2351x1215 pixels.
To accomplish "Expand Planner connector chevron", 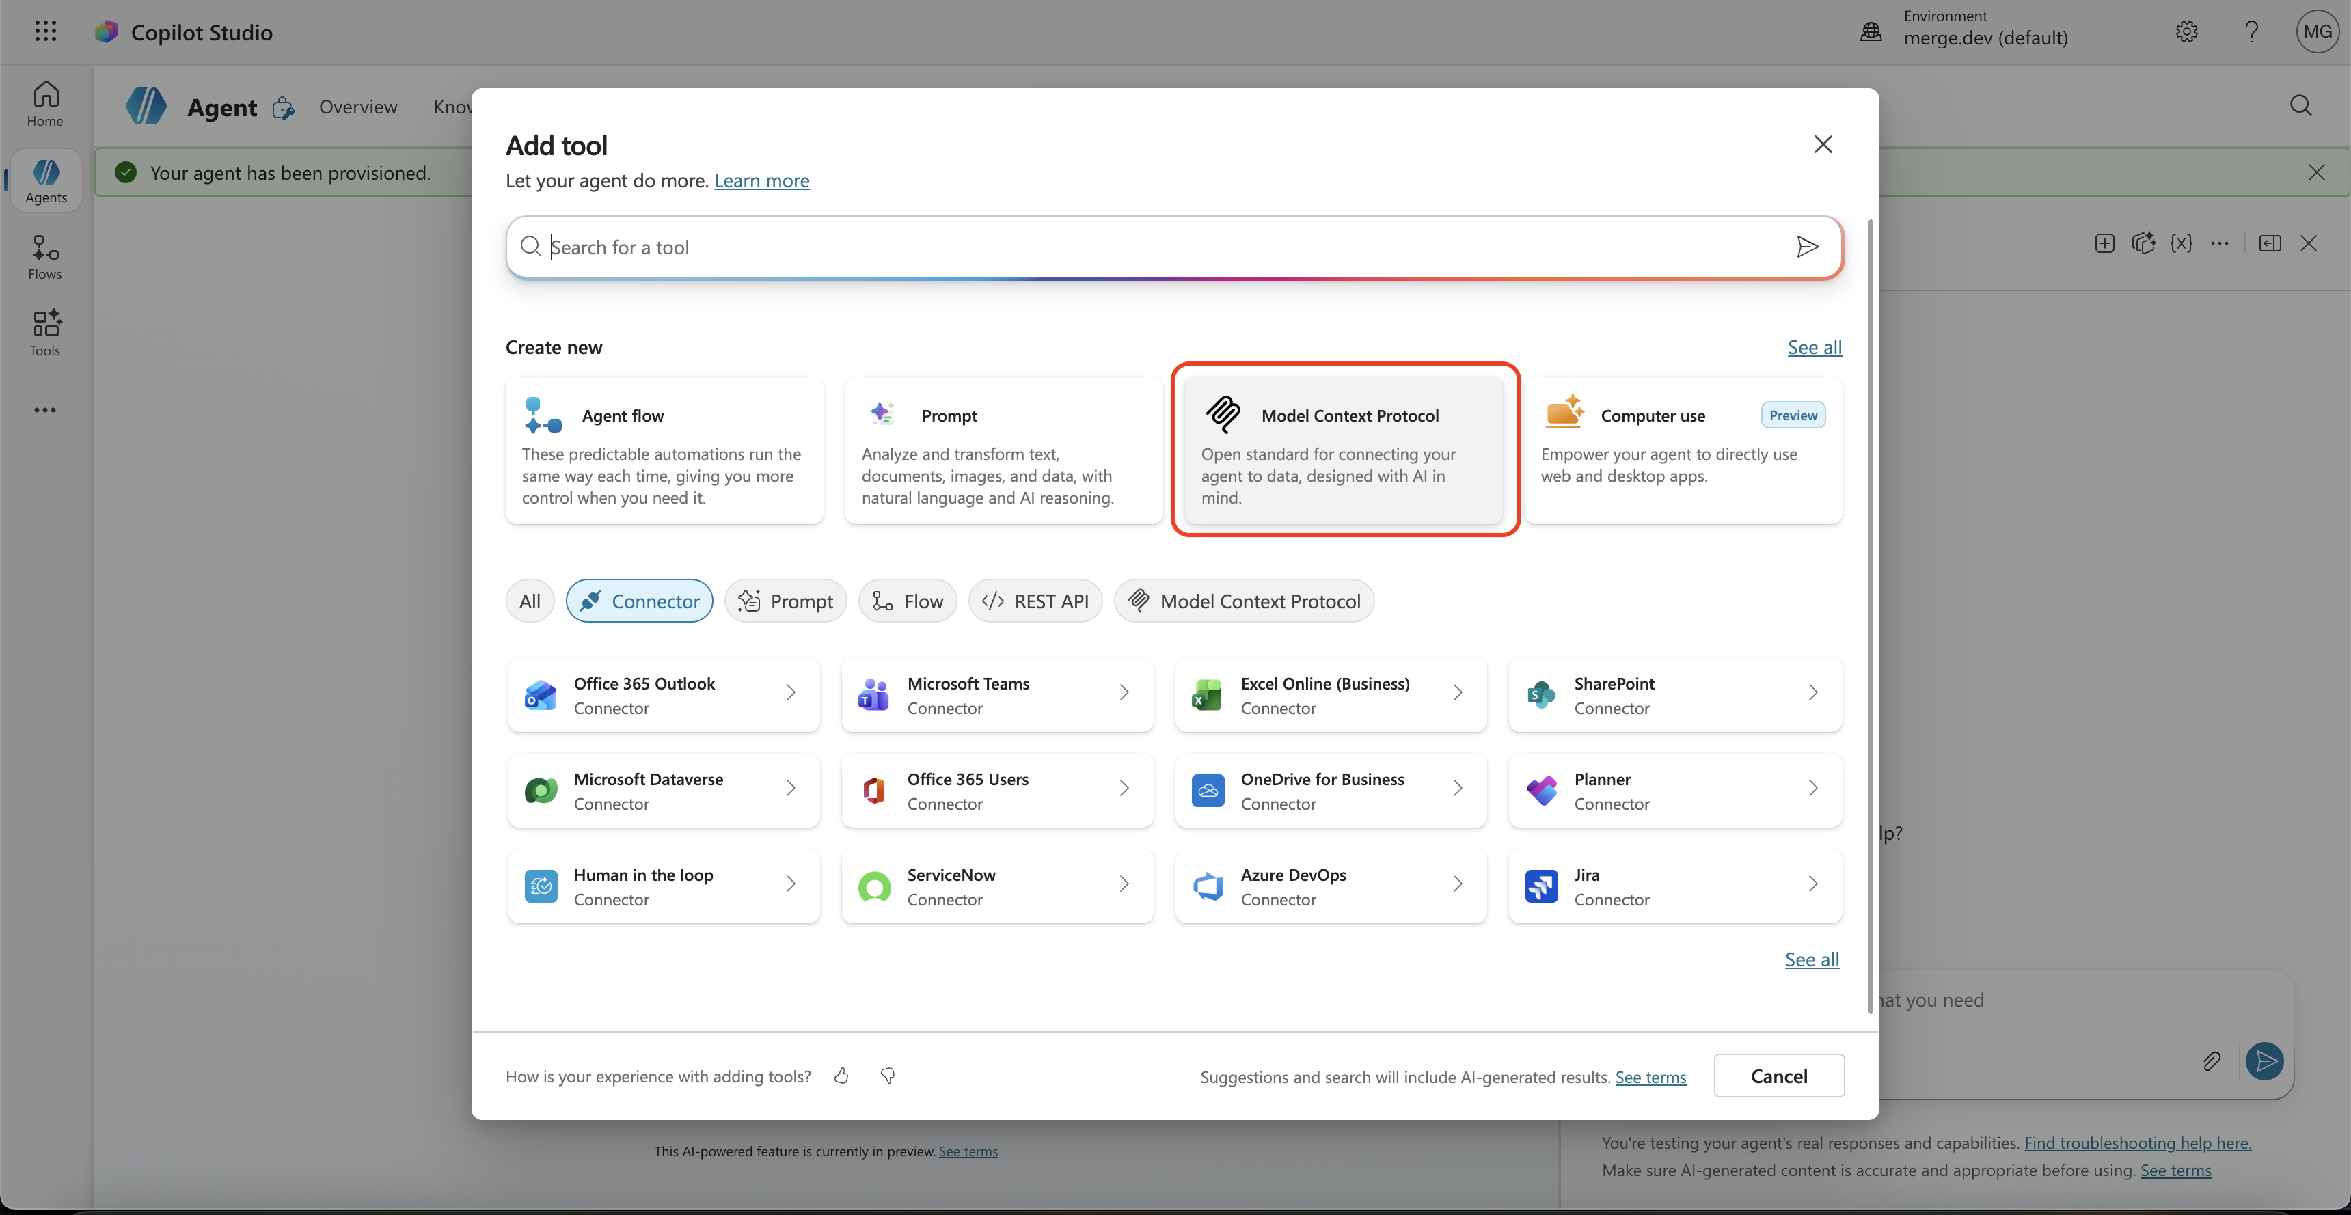I will click(x=1813, y=788).
